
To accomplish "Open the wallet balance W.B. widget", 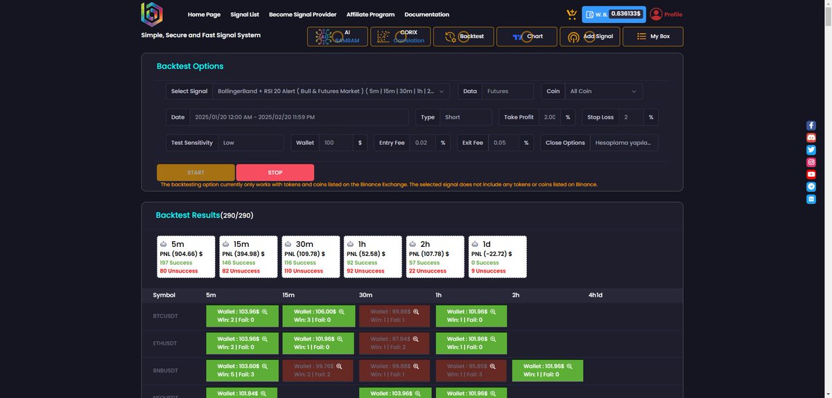I will coord(614,14).
